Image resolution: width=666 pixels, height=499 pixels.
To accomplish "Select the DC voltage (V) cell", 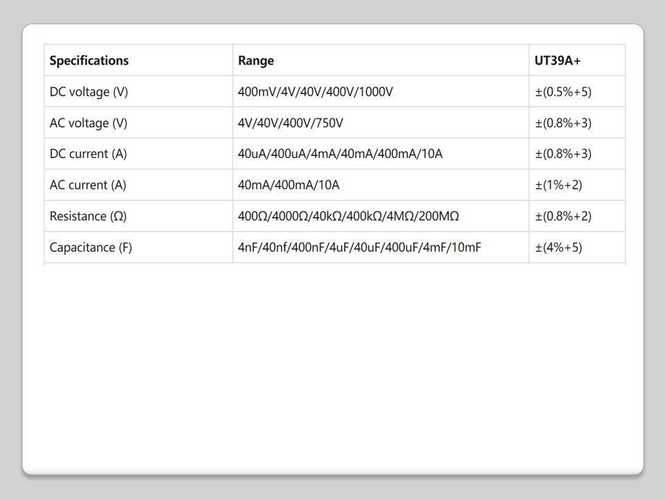I will point(89,91).
